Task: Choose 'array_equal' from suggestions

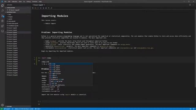Action: click(71, 66)
